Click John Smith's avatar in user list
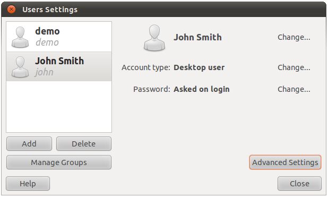The height and width of the screenshot is (197, 328). tap(20, 67)
